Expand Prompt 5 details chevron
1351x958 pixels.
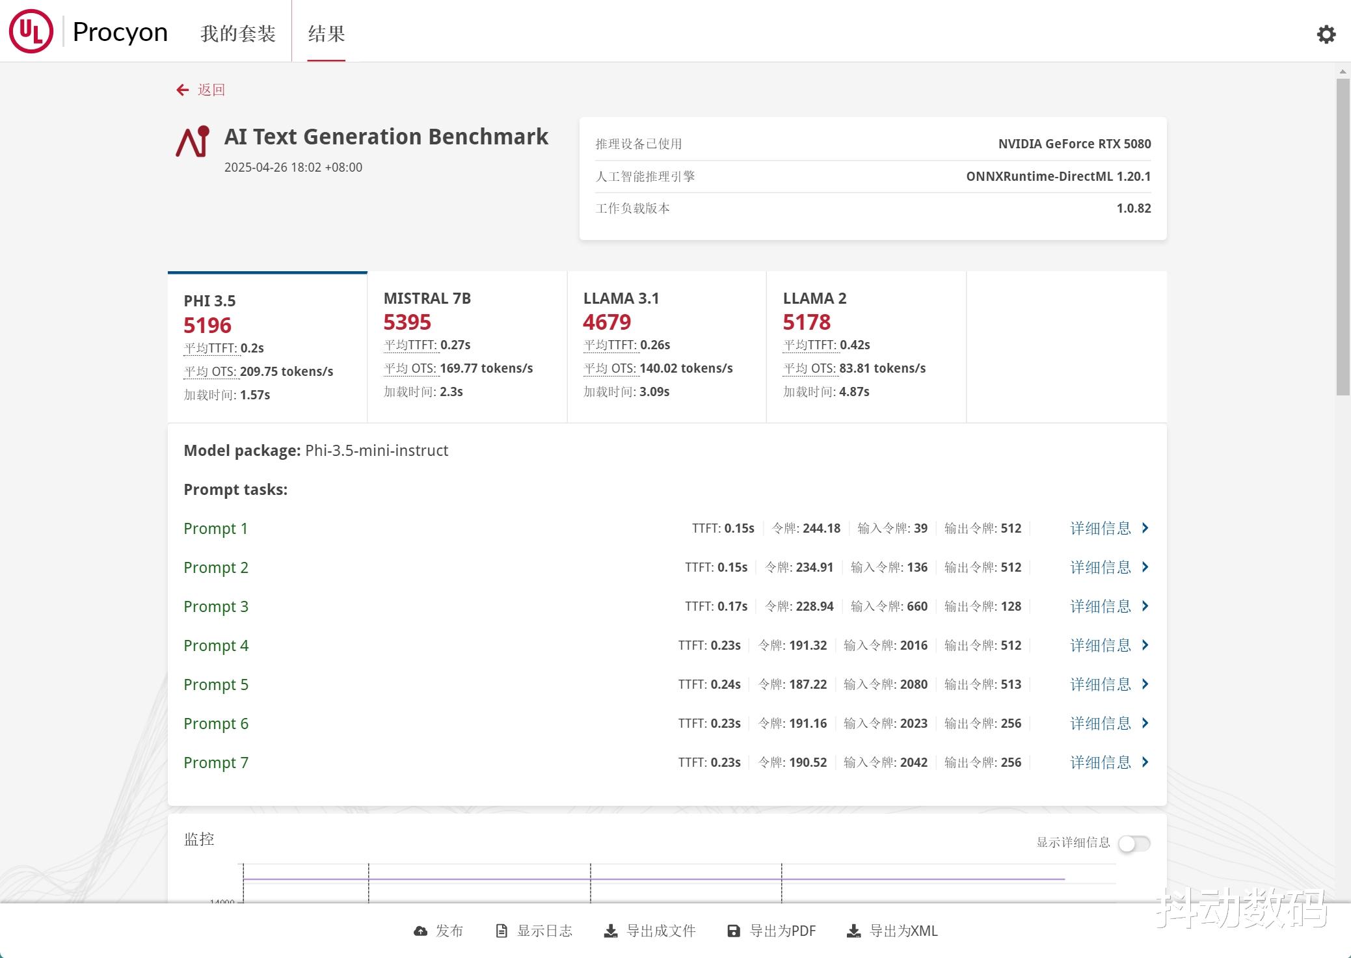[1145, 684]
